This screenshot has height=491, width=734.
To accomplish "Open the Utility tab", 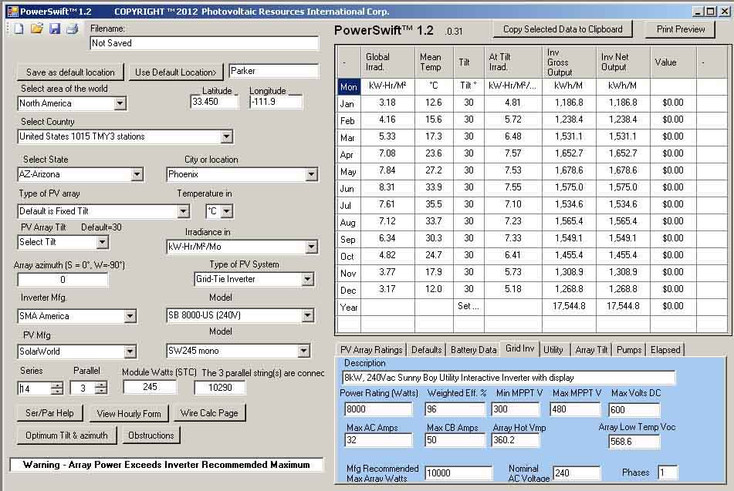I will point(553,350).
